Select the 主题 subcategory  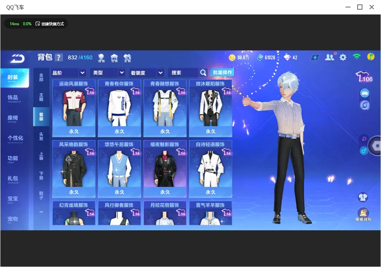coord(41,97)
